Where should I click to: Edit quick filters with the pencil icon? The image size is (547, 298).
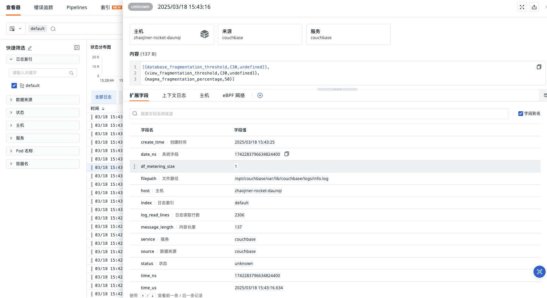tap(30, 48)
